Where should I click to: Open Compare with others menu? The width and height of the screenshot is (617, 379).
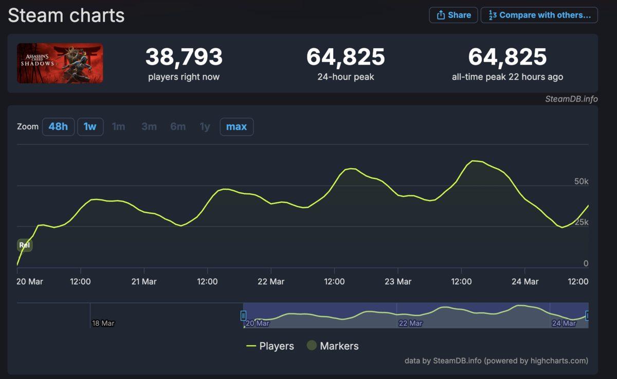tap(539, 15)
